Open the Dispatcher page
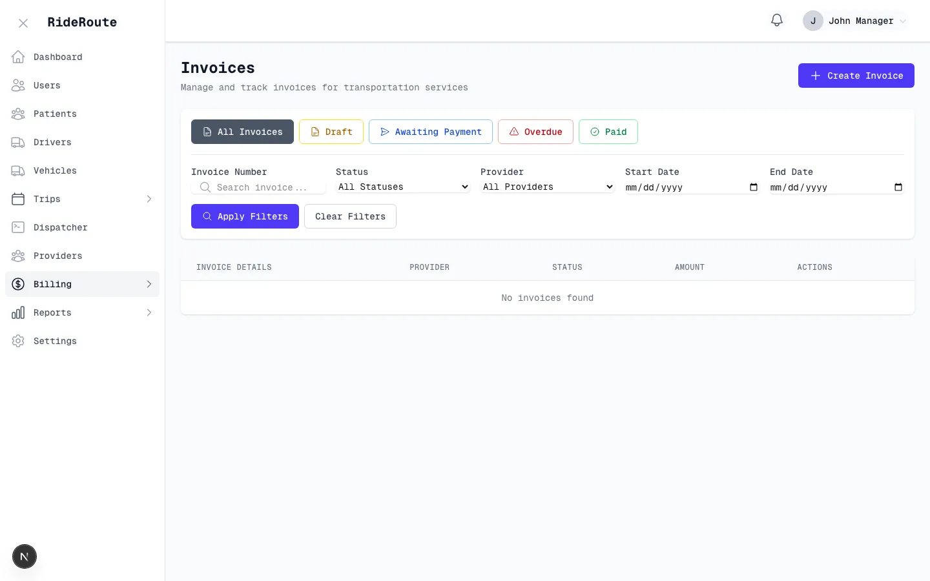This screenshot has height=581, width=930. pyautogui.click(x=82, y=227)
